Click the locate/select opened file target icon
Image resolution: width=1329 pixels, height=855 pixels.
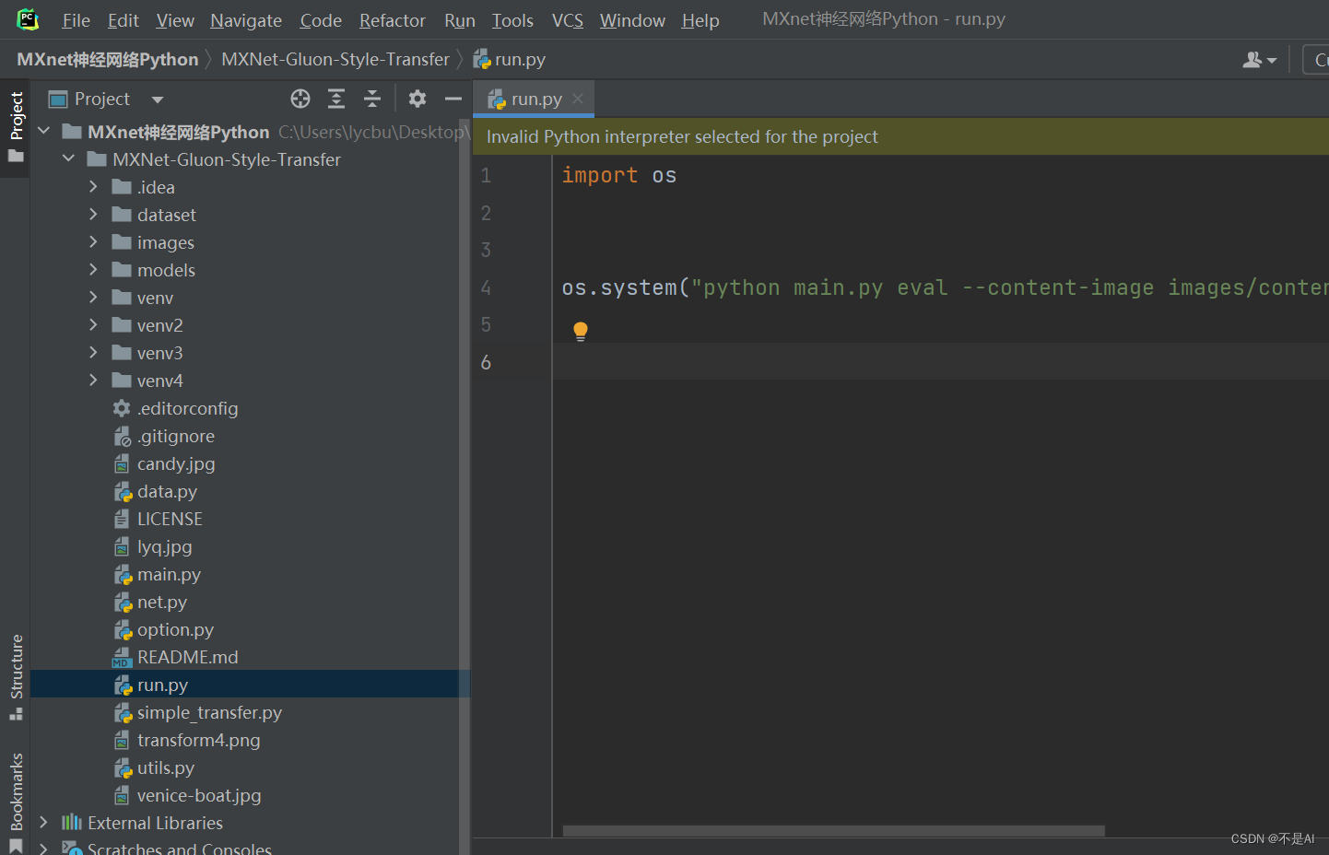tap(300, 99)
